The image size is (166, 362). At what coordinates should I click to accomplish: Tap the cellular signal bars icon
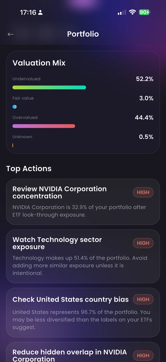122,12
